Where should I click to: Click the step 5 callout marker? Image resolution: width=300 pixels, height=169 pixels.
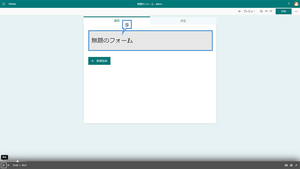point(127,25)
